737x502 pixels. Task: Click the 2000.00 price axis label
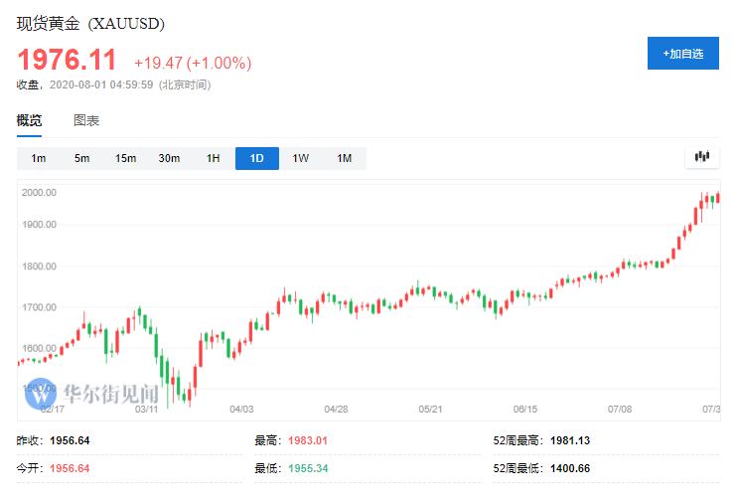(39, 193)
